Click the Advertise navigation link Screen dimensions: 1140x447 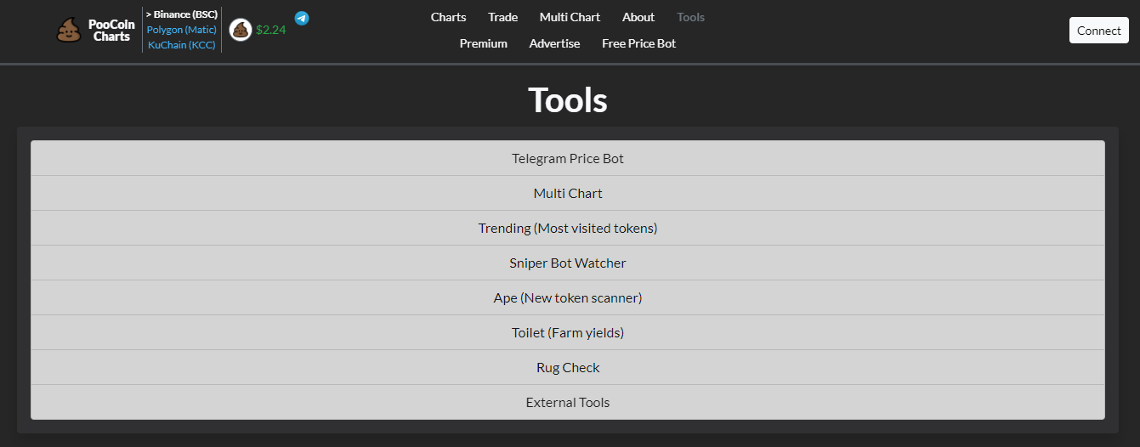click(554, 43)
